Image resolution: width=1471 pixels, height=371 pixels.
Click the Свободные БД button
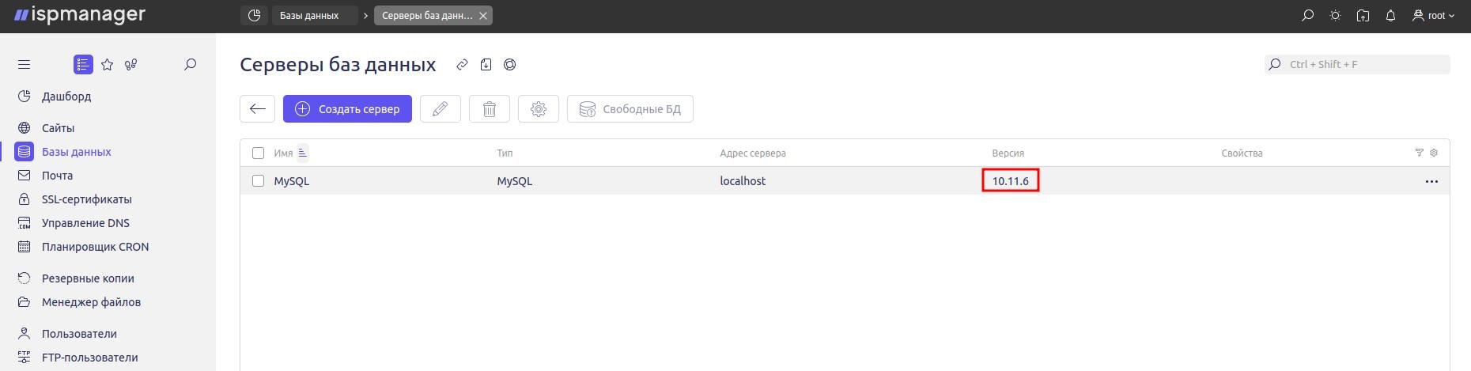(630, 109)
